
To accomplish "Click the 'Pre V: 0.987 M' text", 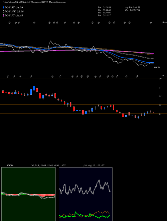I will tap(132, 10).
